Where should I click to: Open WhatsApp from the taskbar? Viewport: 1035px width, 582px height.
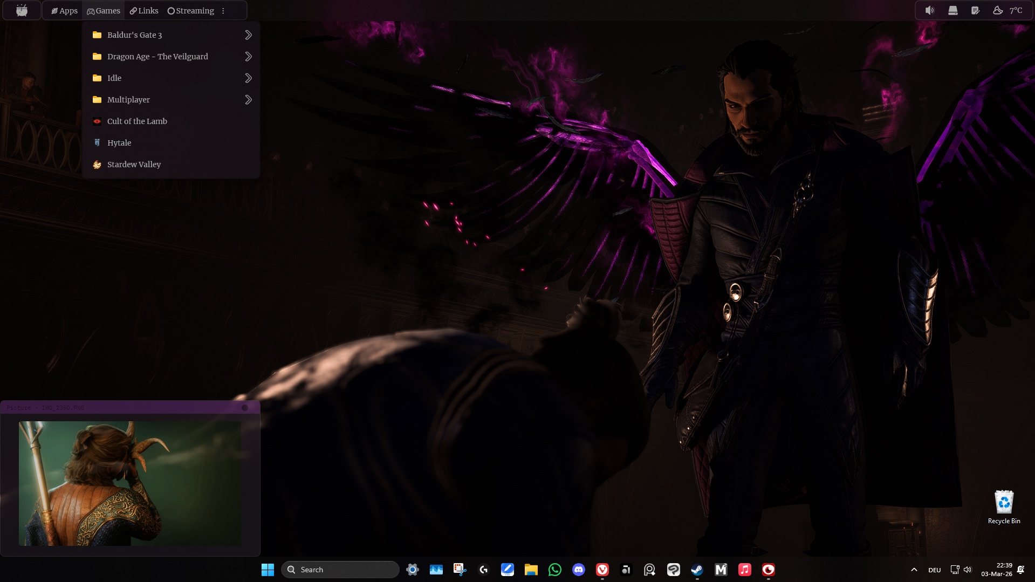point(555,570)
